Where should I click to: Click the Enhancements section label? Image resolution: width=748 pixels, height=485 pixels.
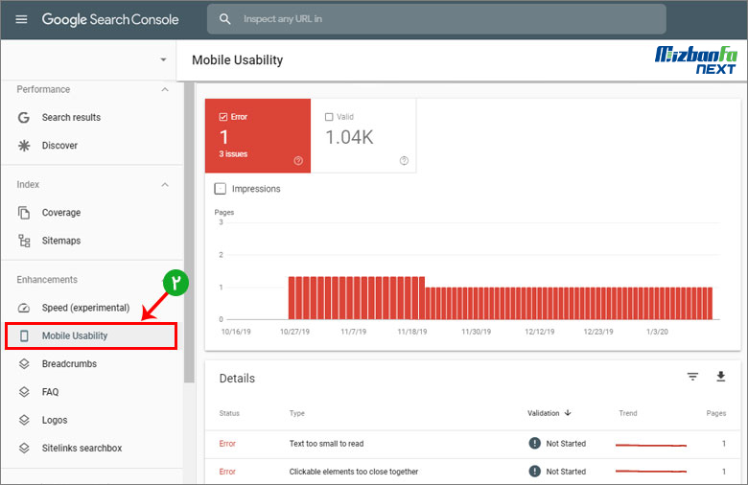pos(47,280)
